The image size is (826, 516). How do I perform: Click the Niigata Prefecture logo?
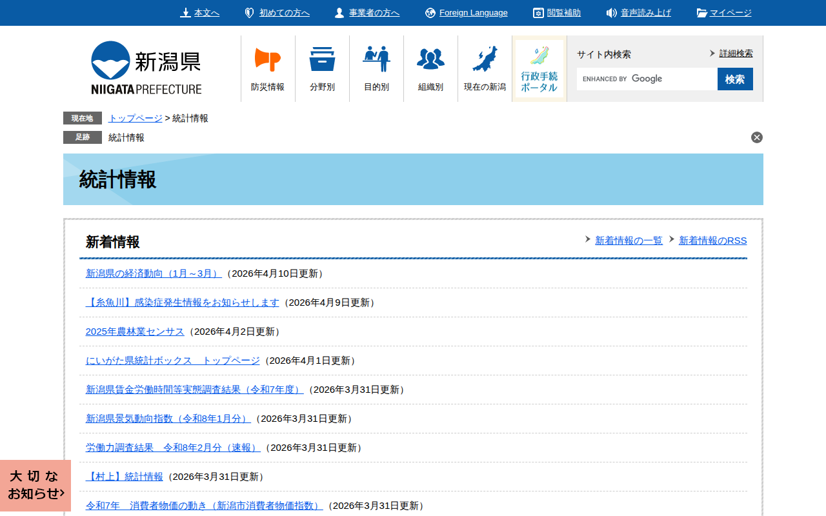[x=146, y=68]
